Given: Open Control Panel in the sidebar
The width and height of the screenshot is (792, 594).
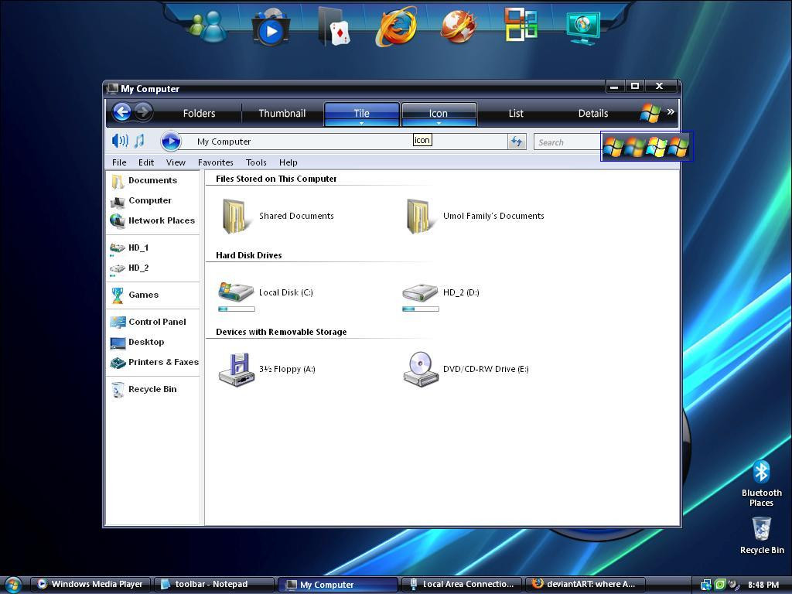Looking at the screenshot, I should [148, 323].
